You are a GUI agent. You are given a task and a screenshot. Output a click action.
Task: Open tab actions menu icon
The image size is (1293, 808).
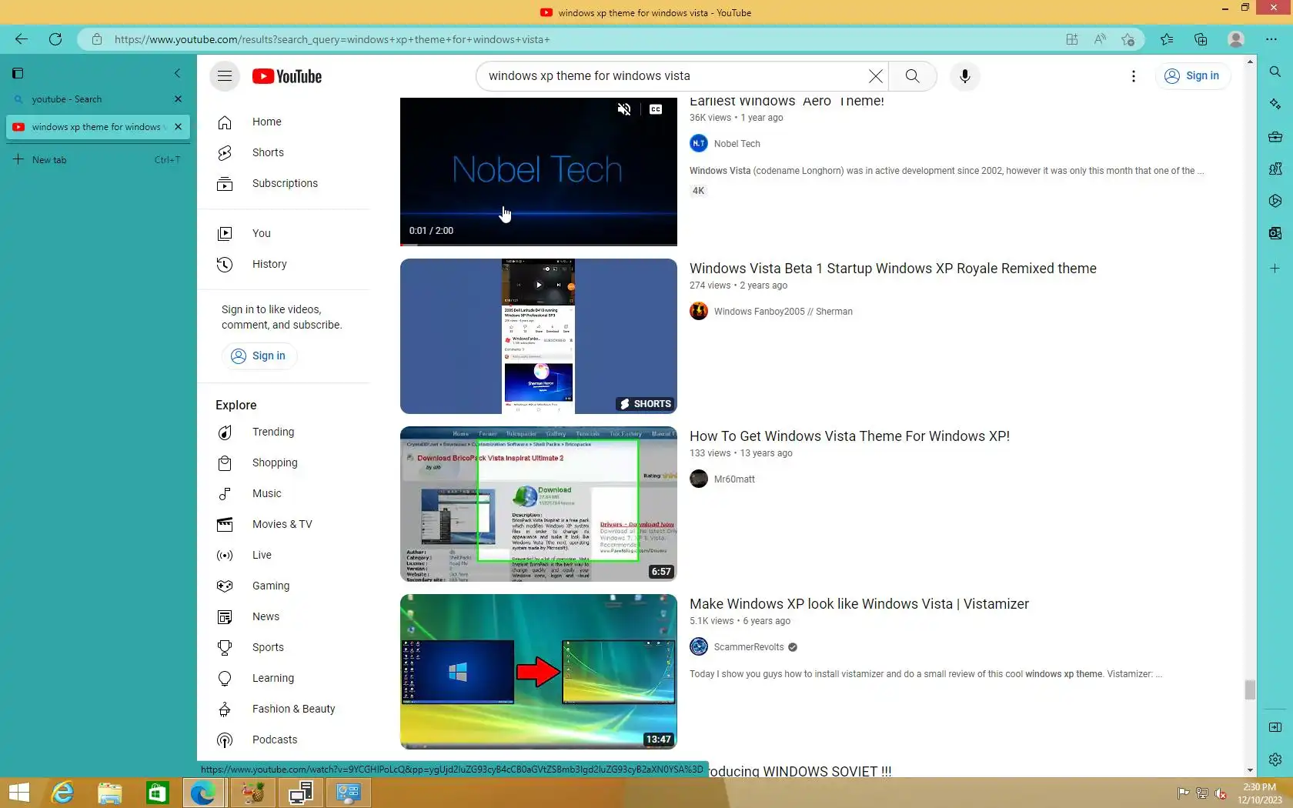pos(18,73)
